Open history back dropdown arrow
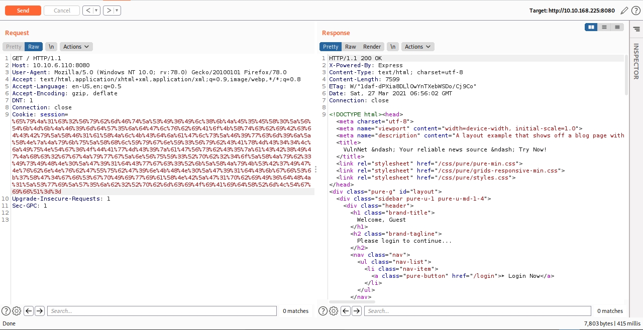 (x=96, y=11)
